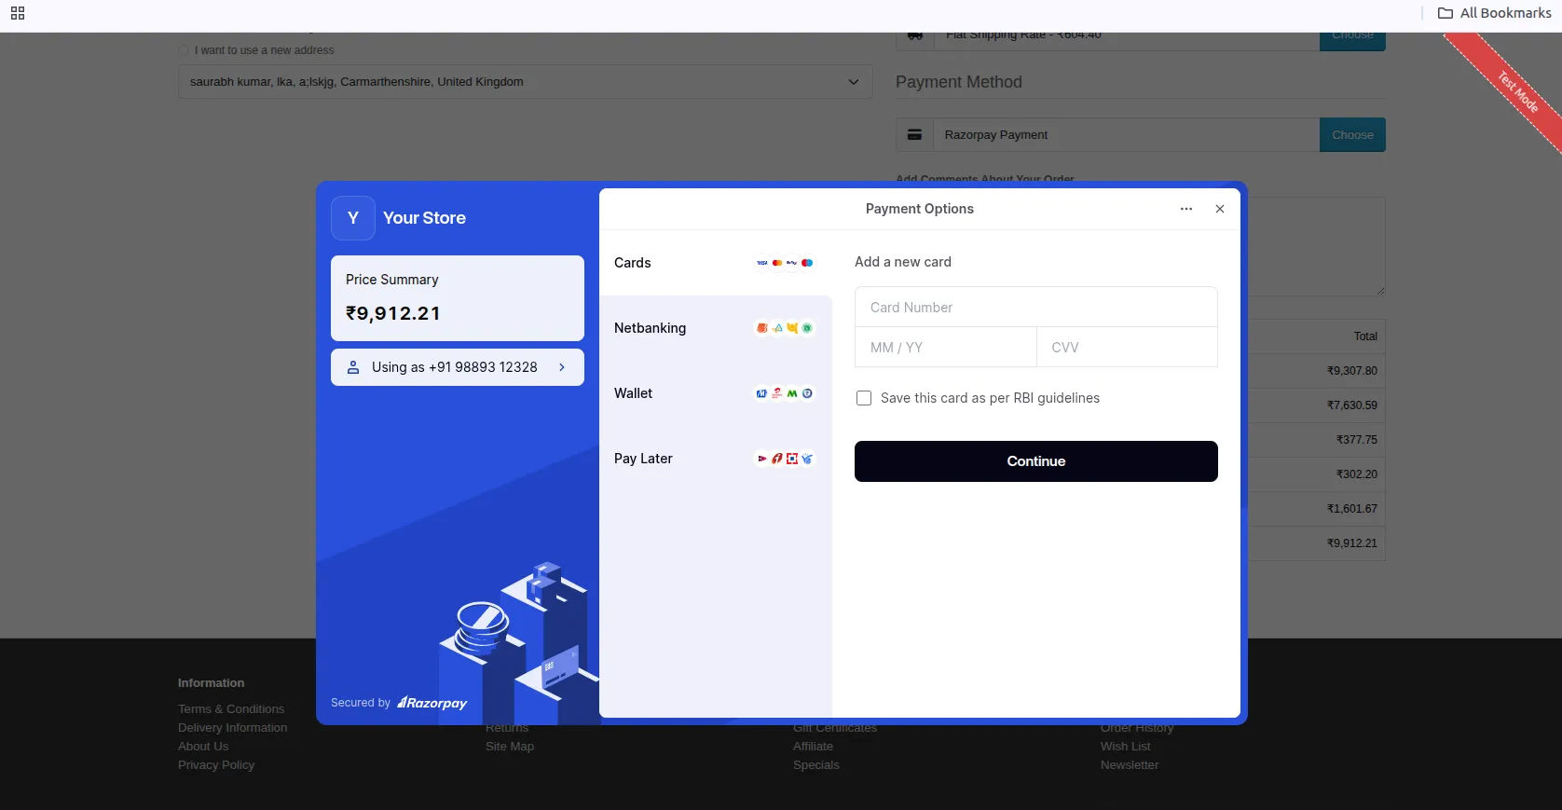
Task: Click the provider icons beside Pay Later
Action: 785,459
